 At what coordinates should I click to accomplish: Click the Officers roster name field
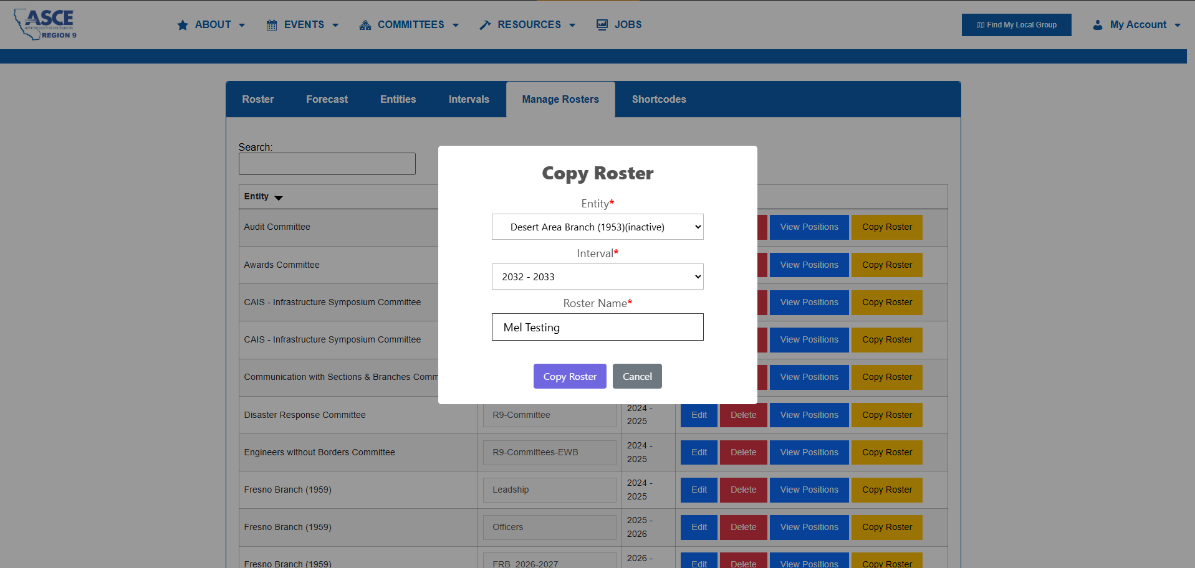coord(550,528)
